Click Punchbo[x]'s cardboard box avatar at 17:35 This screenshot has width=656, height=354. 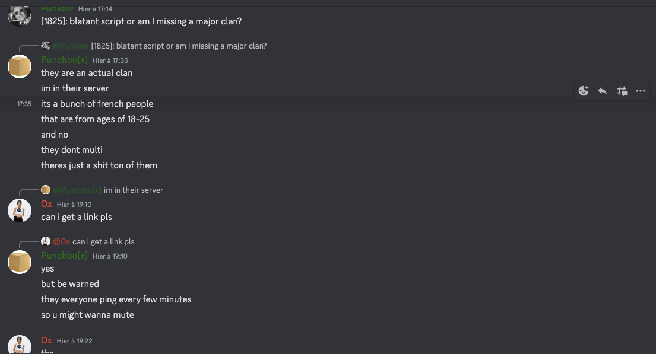(x=20, y=66)
